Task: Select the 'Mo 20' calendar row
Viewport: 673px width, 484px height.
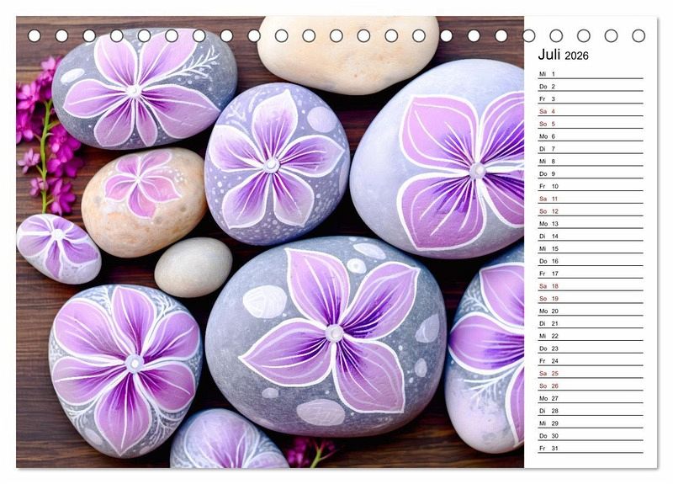Action: [591, 311]
